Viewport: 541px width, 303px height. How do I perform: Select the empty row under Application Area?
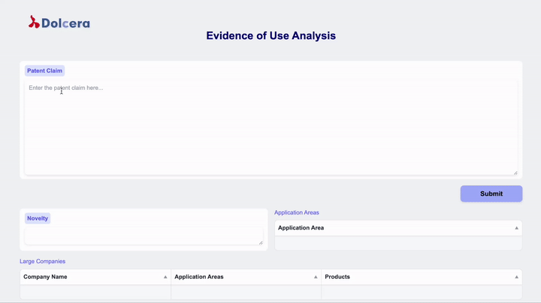click(x=398, y=243)
